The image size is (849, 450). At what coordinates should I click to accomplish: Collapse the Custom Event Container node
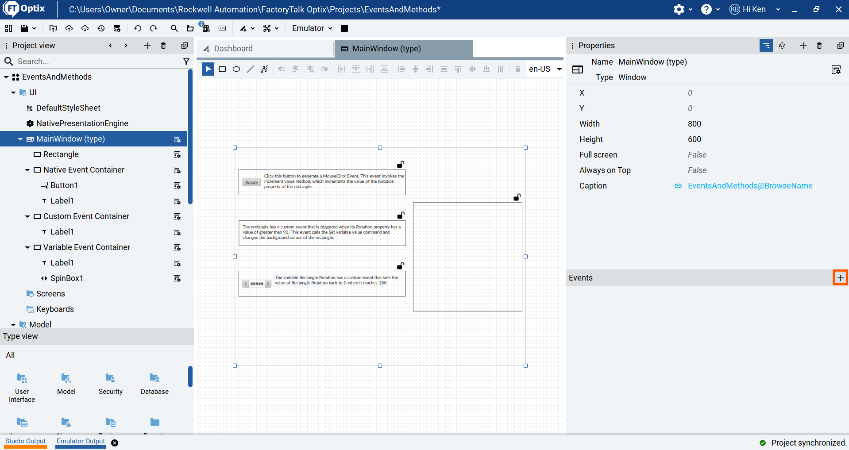click(x=27, y=216)
